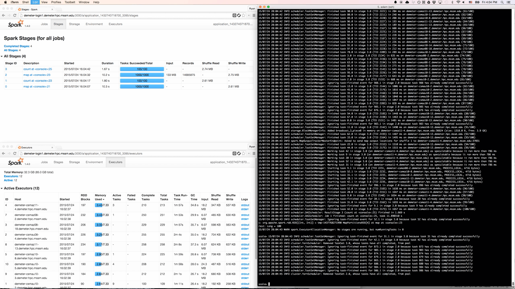The image size is (515, 289).
Task: Collapse the All Stages (4) section
Action: coord(15,56)
